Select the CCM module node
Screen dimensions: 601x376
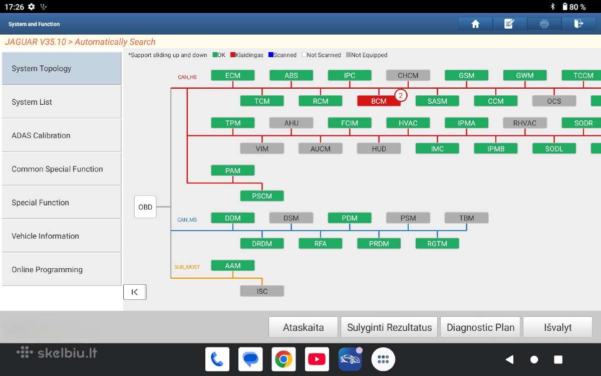(x=496, y=101)
